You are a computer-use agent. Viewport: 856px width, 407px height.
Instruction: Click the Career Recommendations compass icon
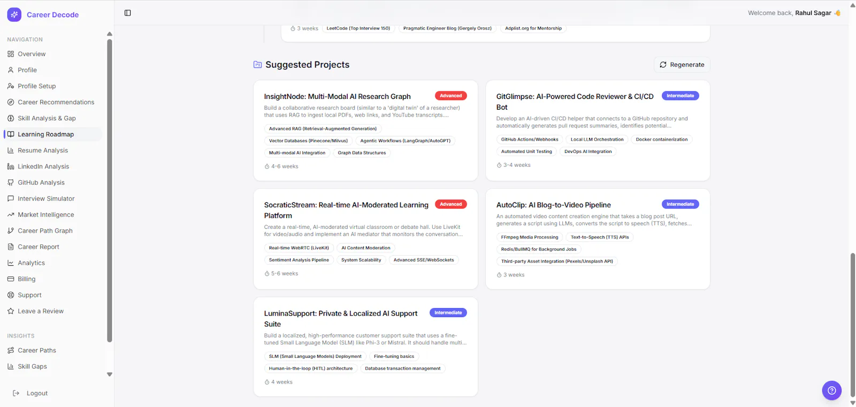[x=11, y=102]
